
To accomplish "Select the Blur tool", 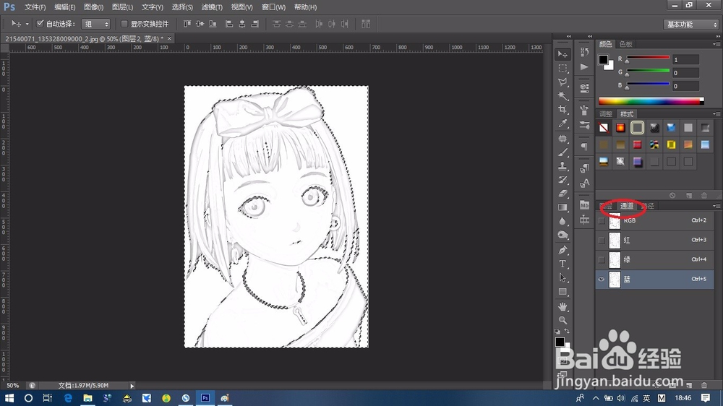I will [562, 221].
